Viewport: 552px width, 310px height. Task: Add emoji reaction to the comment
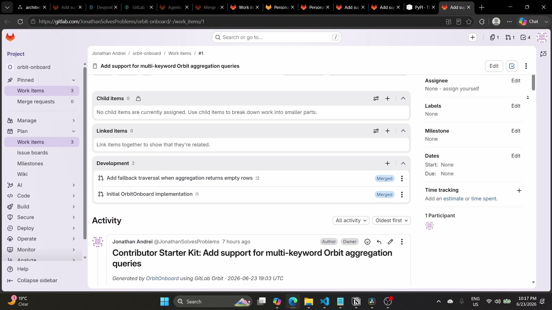(367, 242)
